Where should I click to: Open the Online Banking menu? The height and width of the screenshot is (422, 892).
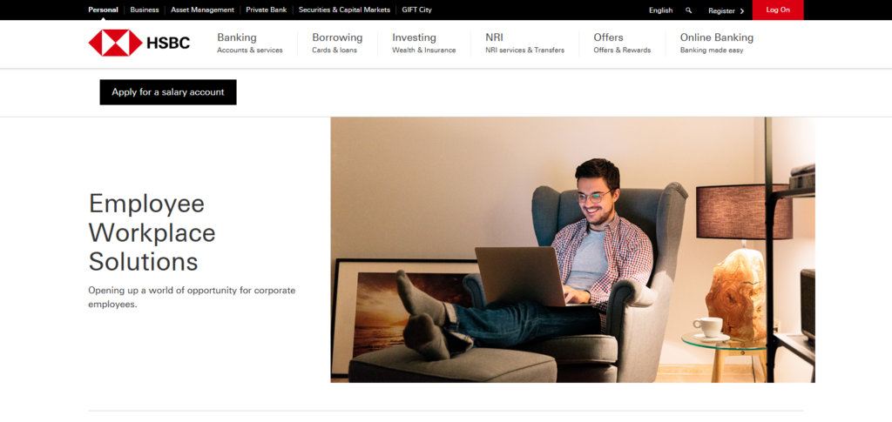pyautogui.click(x=716, y=43)
